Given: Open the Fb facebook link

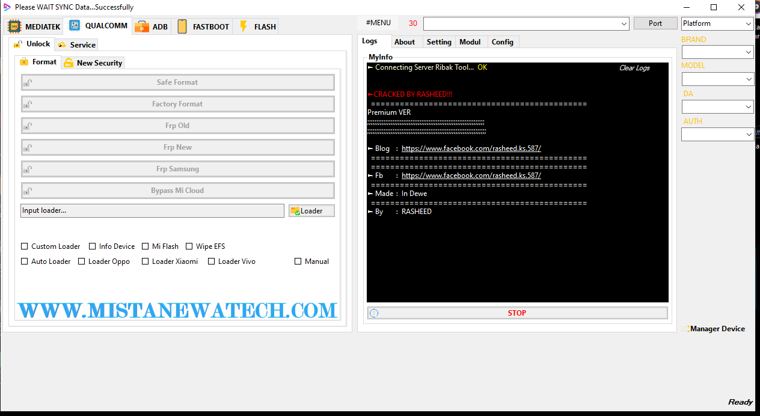Looking at the screenshot, I should click(471, 176).
